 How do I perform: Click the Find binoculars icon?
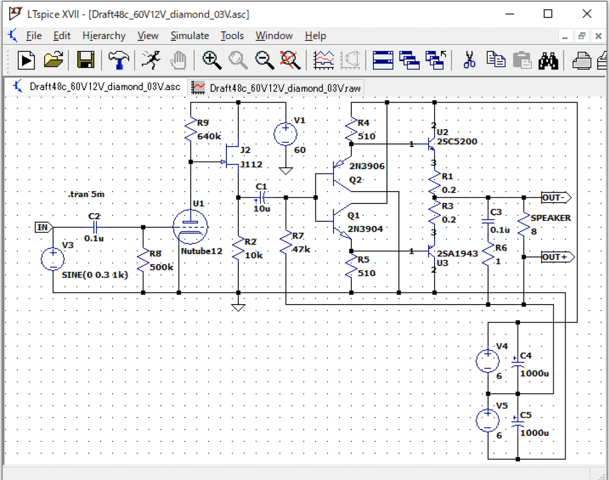click(x=548, y=61)
